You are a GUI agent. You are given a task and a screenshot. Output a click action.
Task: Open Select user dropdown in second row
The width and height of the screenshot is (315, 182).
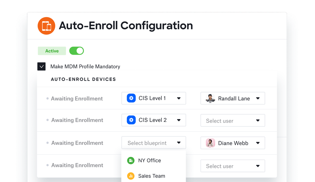point(233,121)
